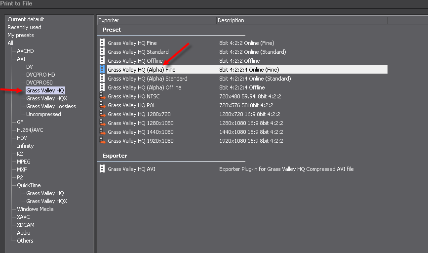Choose Grass Valley Lossless in the tree
Screen dimensions: 428x253
(x=51, y=106)
